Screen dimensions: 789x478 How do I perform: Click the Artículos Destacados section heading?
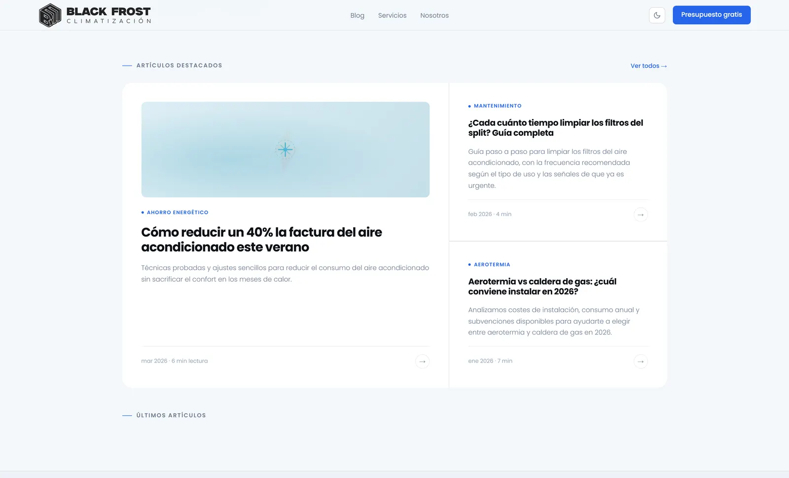[x=179, y=66]
